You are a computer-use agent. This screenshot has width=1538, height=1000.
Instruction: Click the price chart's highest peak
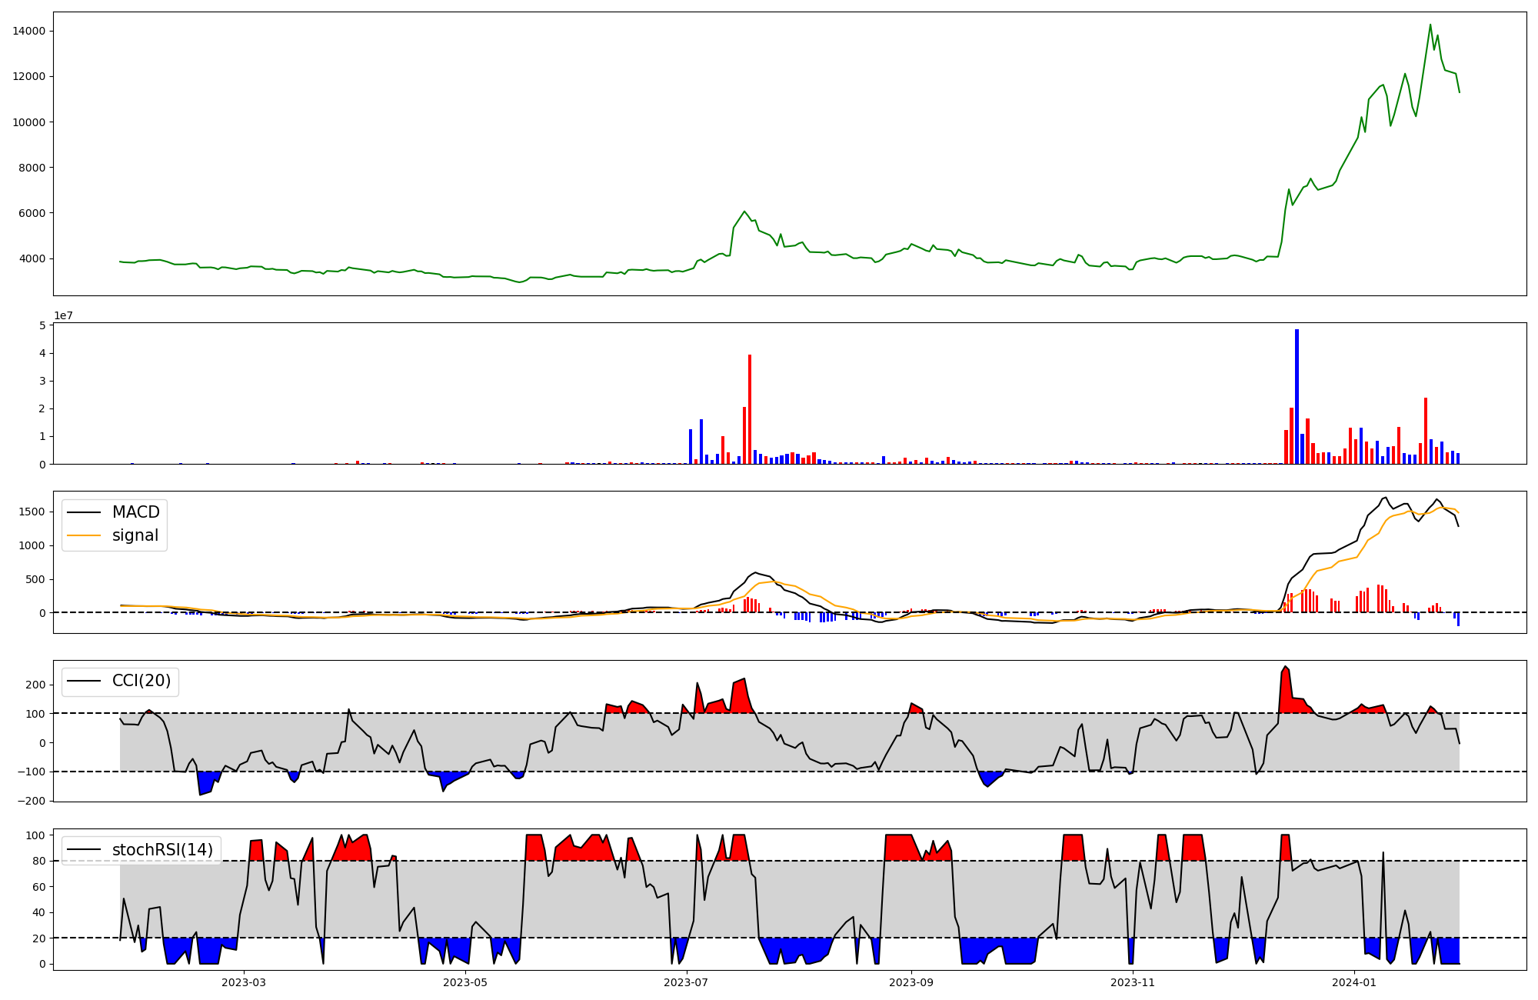[1430, 25]
